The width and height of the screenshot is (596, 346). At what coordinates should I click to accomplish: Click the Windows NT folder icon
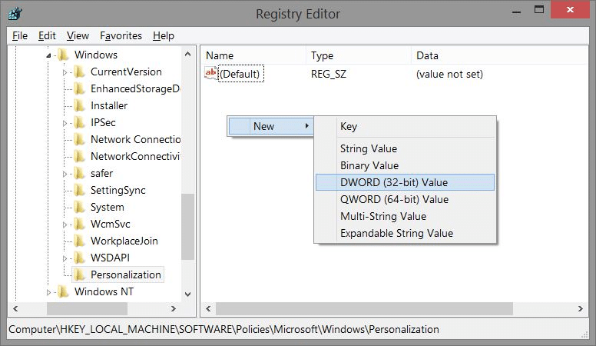click(x=64, y=291)
